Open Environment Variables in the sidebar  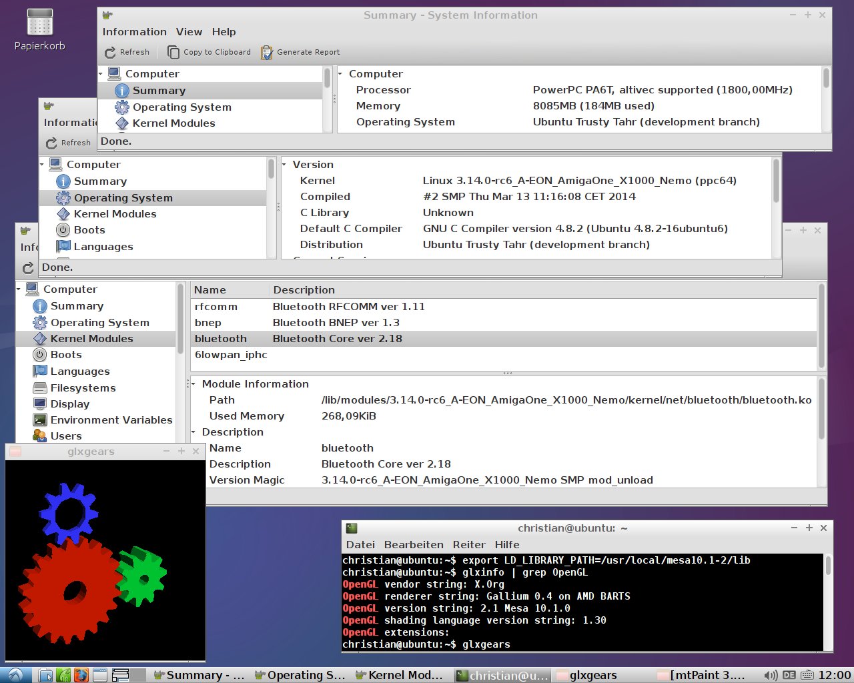(x=111, y=420)
